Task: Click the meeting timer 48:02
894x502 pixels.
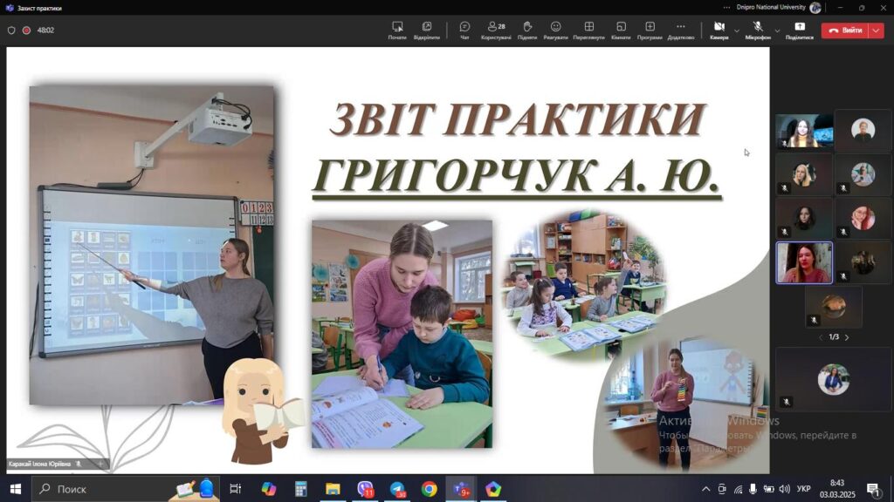Action: [45, 31]
